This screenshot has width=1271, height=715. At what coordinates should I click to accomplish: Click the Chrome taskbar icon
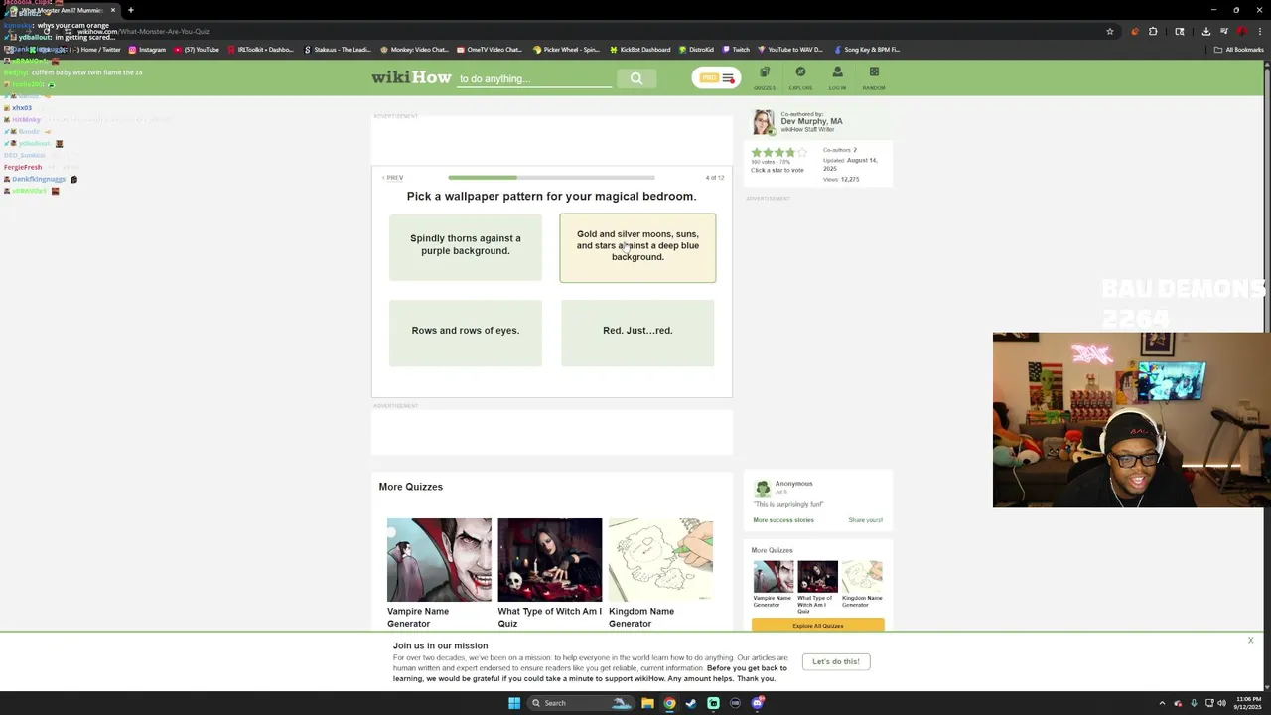pyautogui.click(x=669, y=703)
